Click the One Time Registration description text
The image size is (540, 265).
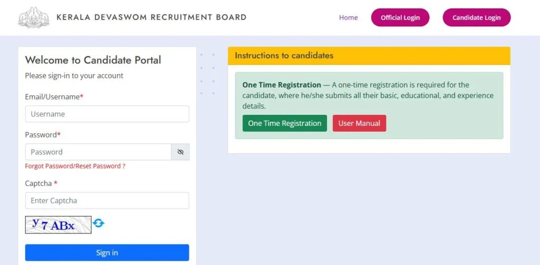(x=368, y=95)
